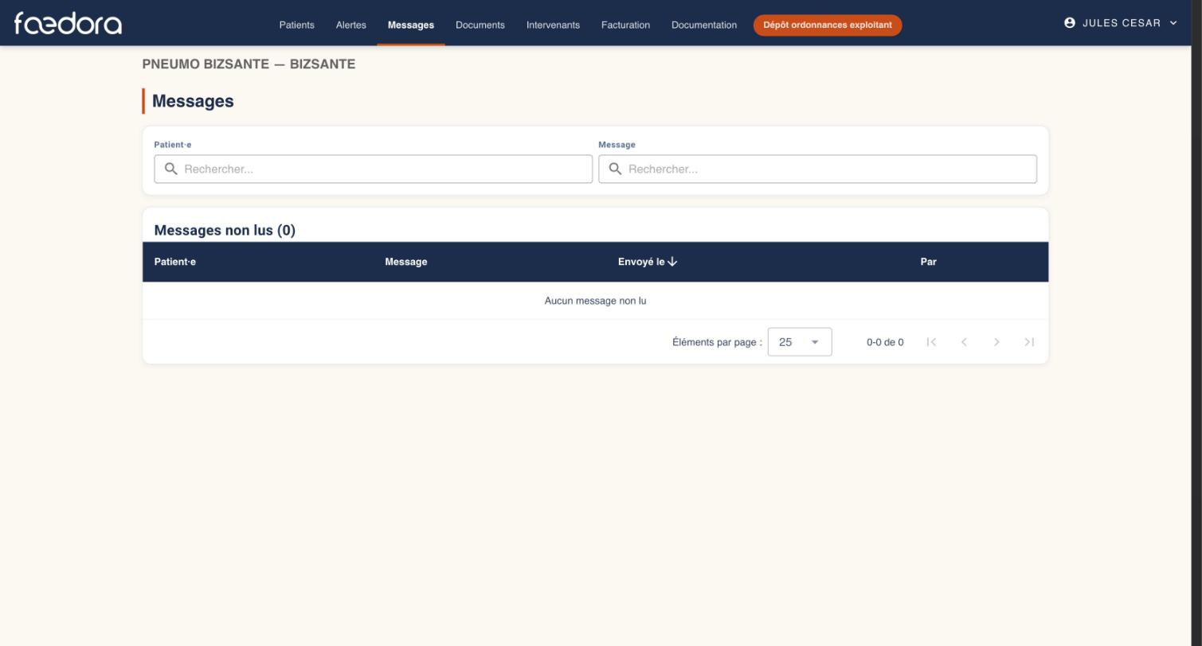Click the Éléments par page label
Viewport: 1202px width, 646px height.
pyautogui.click(x=717, y=342)
